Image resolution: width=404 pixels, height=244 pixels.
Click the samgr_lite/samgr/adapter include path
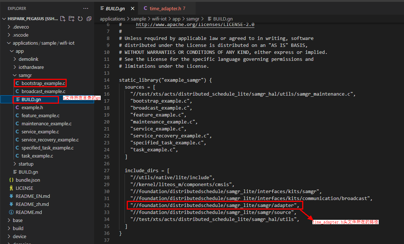(x=215, y=206)
